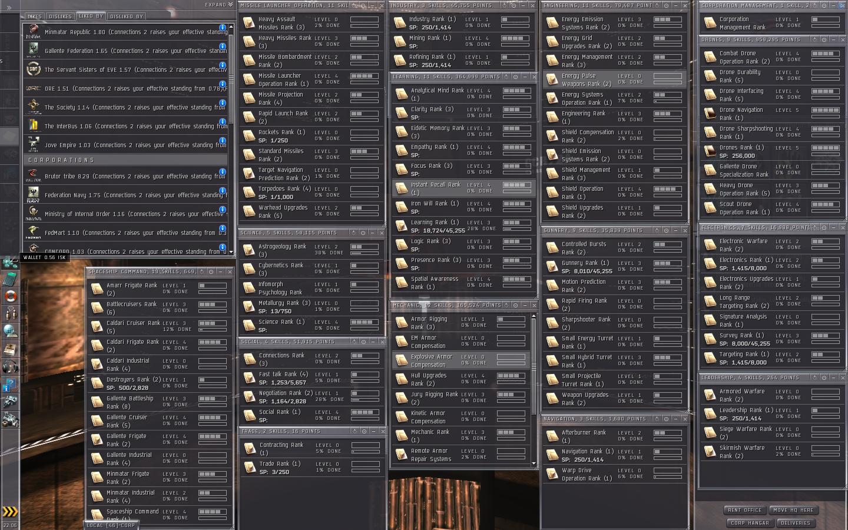Image resolution: width=848 pixels, height=530 pixels.
Task: Click the blue info question-mark sidebar icon
Action: pos(9,384)
